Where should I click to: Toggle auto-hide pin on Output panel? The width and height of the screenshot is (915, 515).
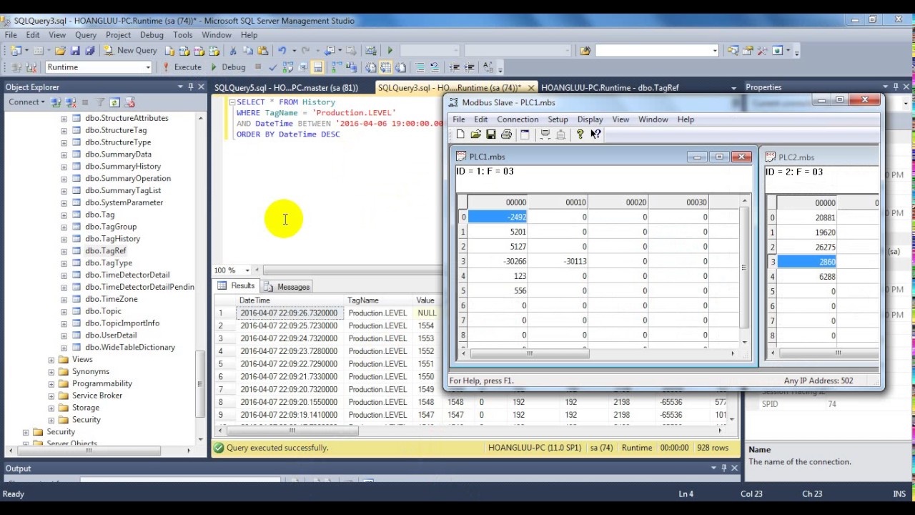(723, 469)
